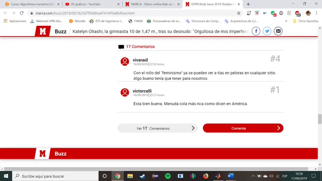Click username vivaraúl
322x181 pixels.
pyautogui.click(x=140, y=60)
